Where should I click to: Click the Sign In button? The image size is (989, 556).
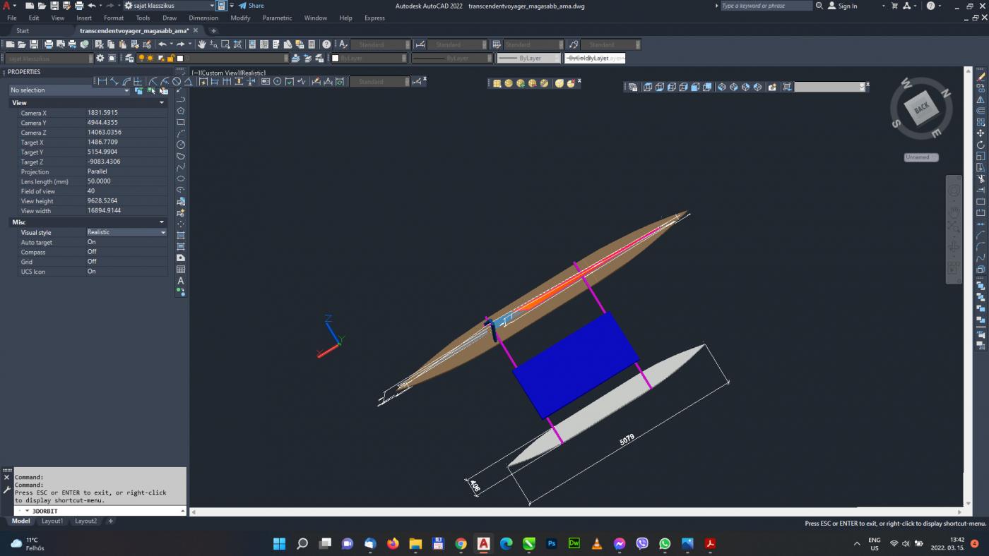pyautogui.click(x=843, y=6)
